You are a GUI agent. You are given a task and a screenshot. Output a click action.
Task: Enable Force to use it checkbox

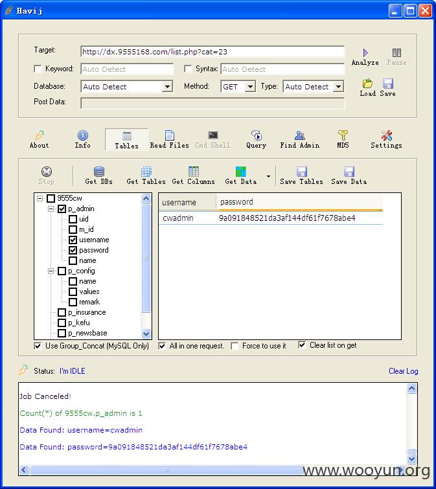(x=235, y=346)
